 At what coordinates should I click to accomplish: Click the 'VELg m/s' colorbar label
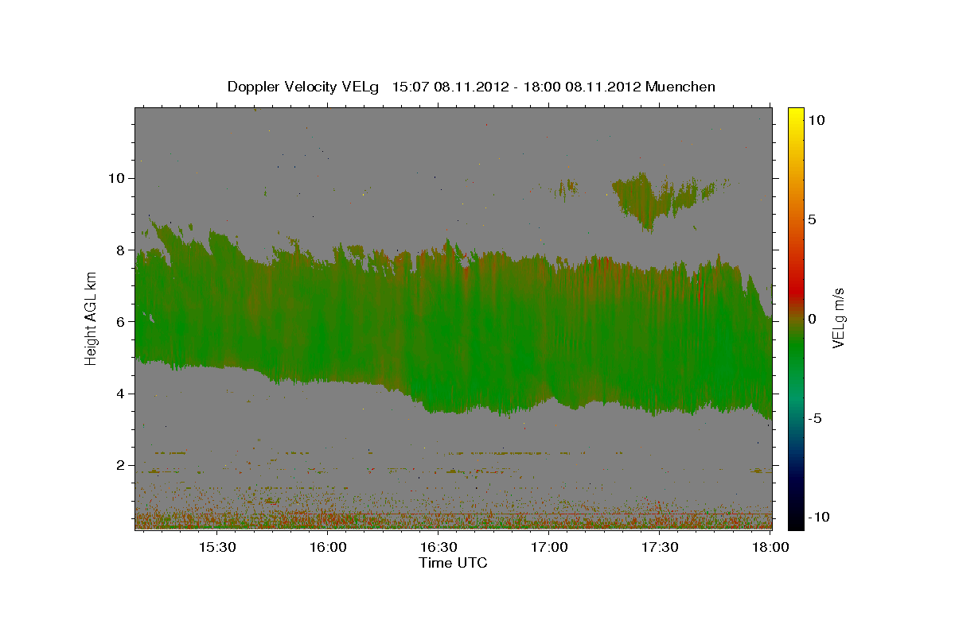(x=838, y=318)
